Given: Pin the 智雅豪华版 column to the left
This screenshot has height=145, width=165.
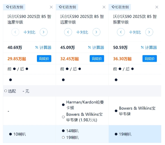Looking at the screenshot, I should pyautogui.click(x=120, y=7).
